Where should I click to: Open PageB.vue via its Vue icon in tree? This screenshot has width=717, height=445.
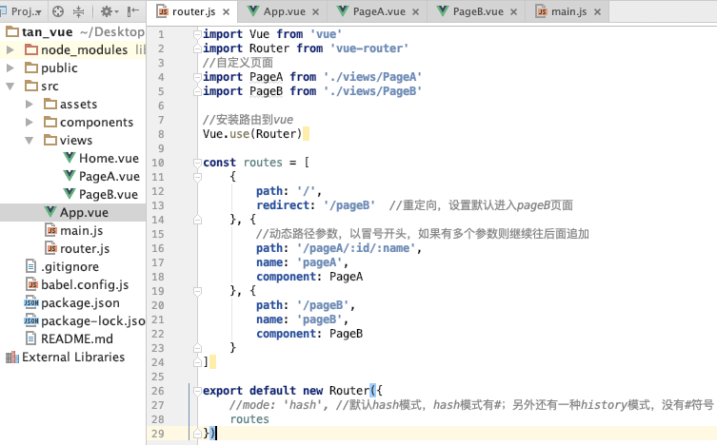coord(70,194)
